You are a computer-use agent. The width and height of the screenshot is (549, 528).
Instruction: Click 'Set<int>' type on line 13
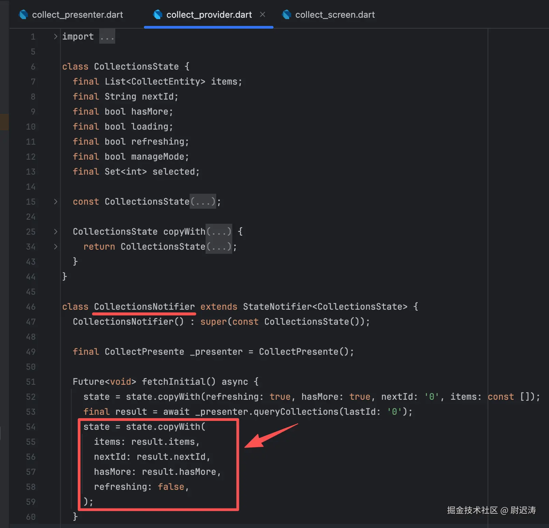click(126, 172)
